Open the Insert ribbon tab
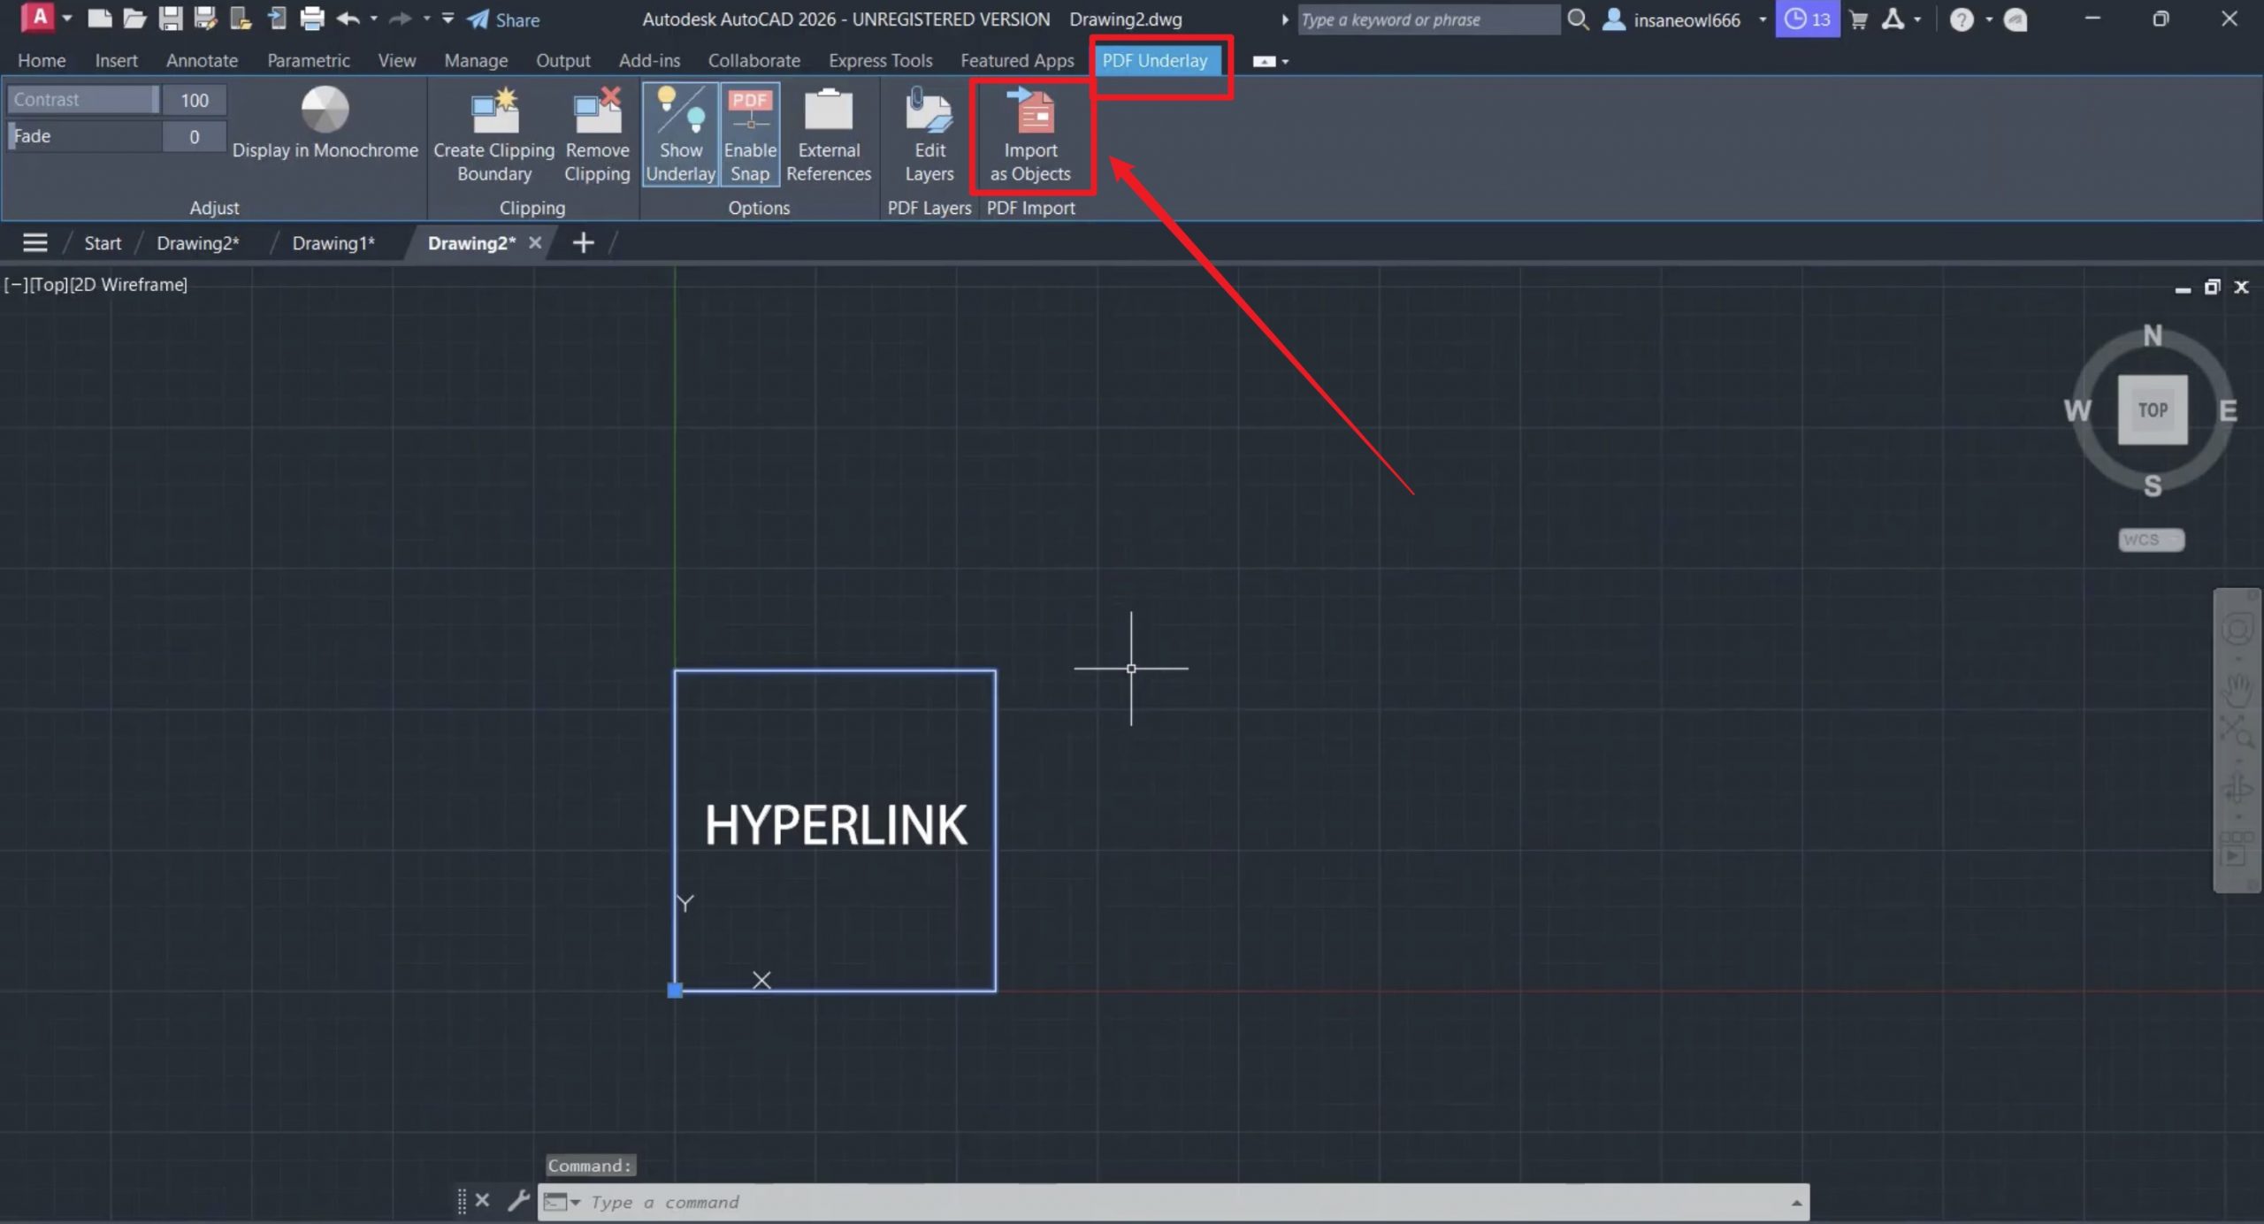Image resolution: width=2264 pixels, height=1224 pixels. (x=116, y=60)
